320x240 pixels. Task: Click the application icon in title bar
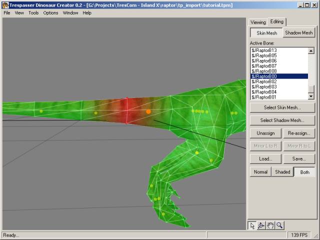pyautogui.click(x=5, y=5)
